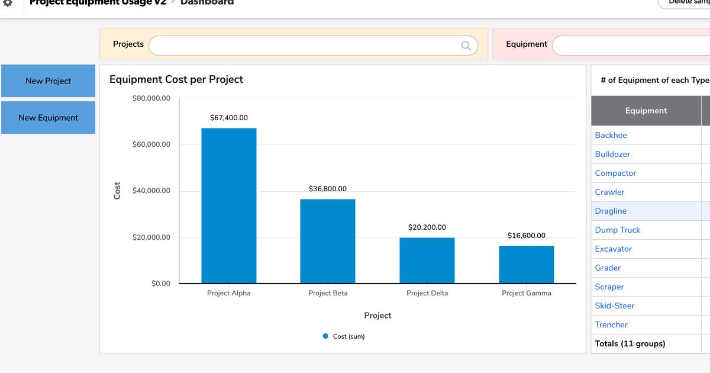710x373 pixels.
Task: Open the Trencher equipment link
Action: (611, 325)
